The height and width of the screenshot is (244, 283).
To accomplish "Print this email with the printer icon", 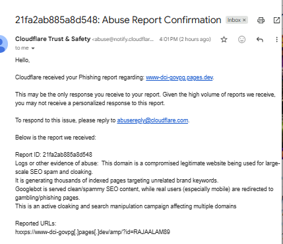I will (261, 20).
